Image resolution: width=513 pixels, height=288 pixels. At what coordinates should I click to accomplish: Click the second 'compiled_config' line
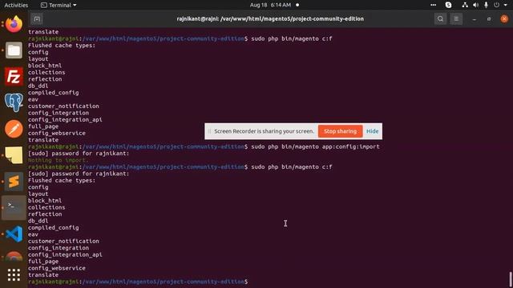(x=54, y=227)
